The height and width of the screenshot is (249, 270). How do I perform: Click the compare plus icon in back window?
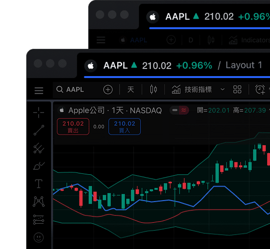[171, 40]
